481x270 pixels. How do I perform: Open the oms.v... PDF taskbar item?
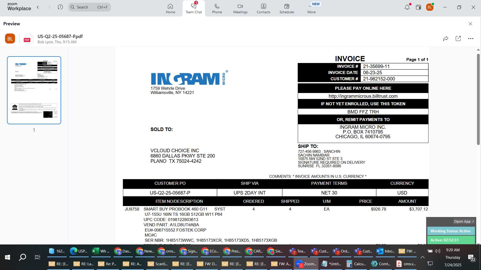[406, 264]
